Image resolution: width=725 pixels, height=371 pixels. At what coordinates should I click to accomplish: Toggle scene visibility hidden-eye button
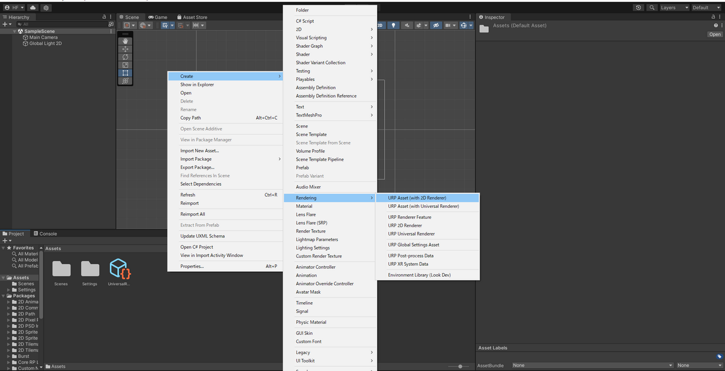(437, 25)
